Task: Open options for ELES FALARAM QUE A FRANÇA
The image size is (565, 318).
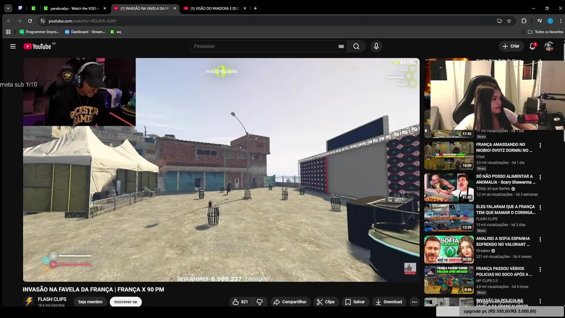Action: (540, 208)
